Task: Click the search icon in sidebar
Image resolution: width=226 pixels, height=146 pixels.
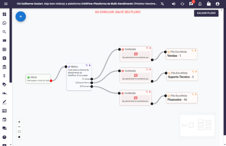Action: click(4, 32)
